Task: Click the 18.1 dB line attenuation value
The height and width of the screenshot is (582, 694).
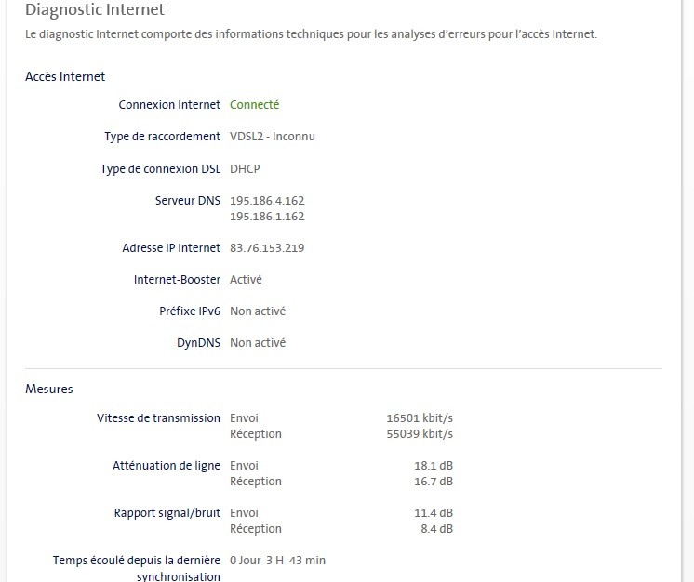Action: tap(433, 466)
